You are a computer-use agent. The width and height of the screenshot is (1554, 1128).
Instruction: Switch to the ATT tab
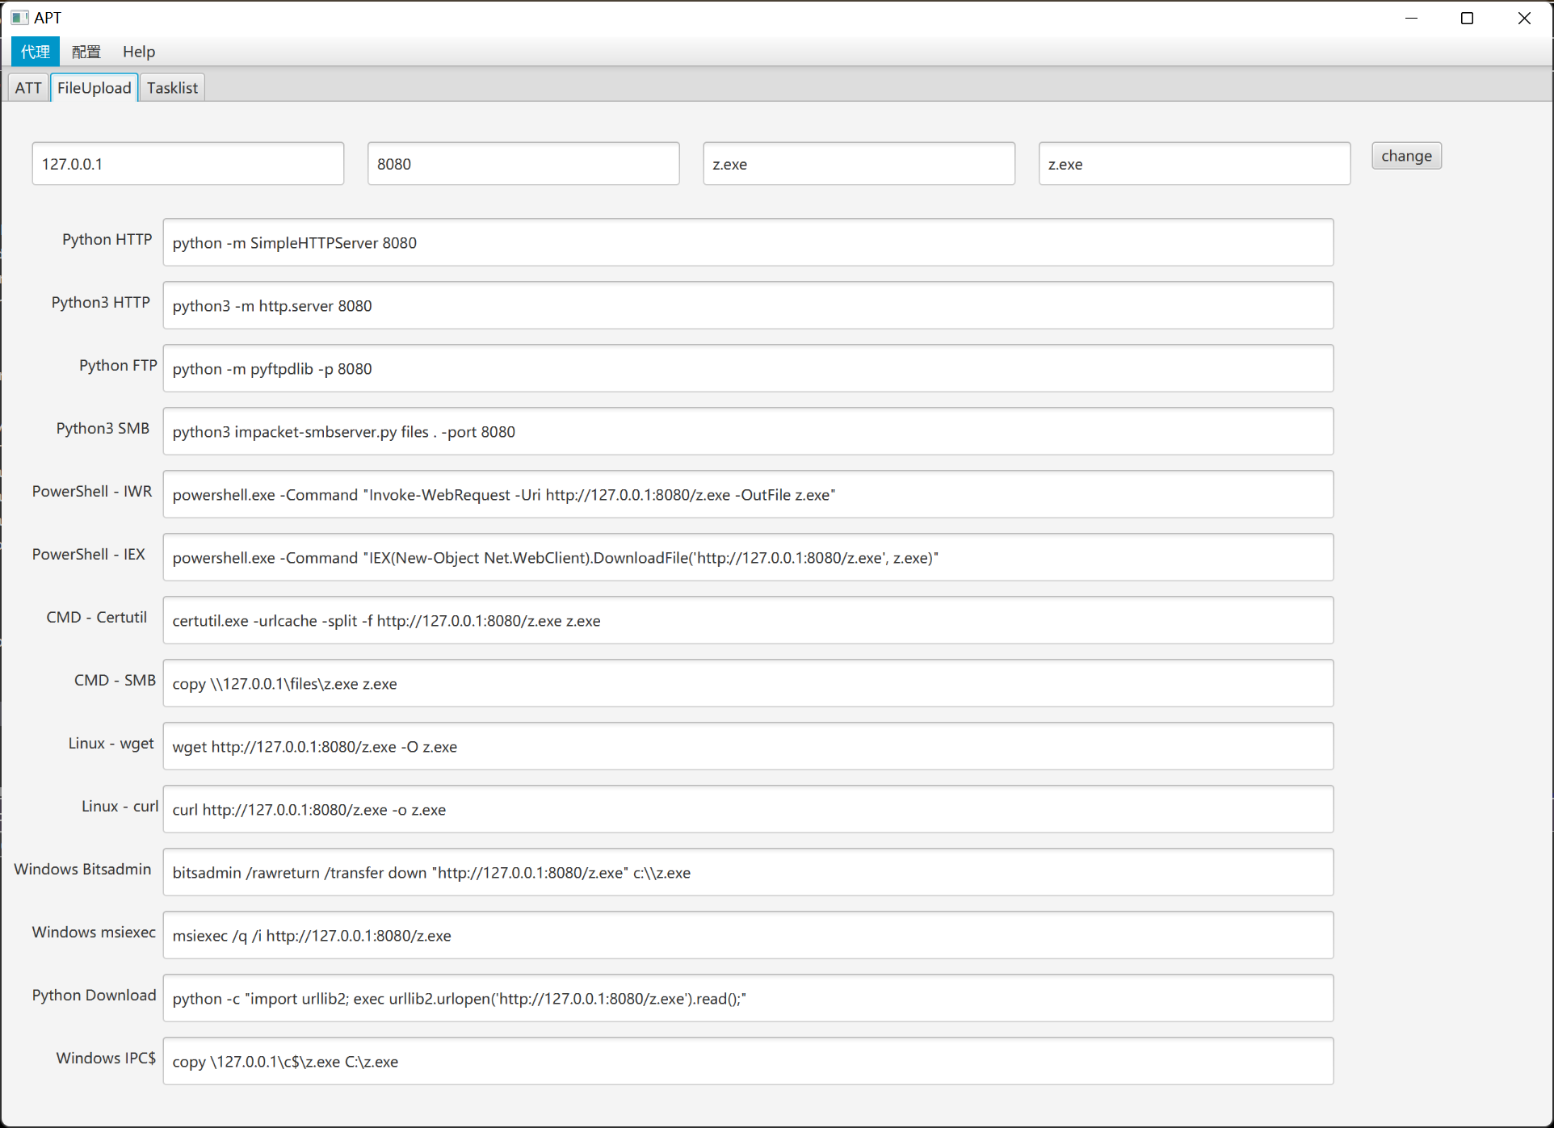point(28,88)
